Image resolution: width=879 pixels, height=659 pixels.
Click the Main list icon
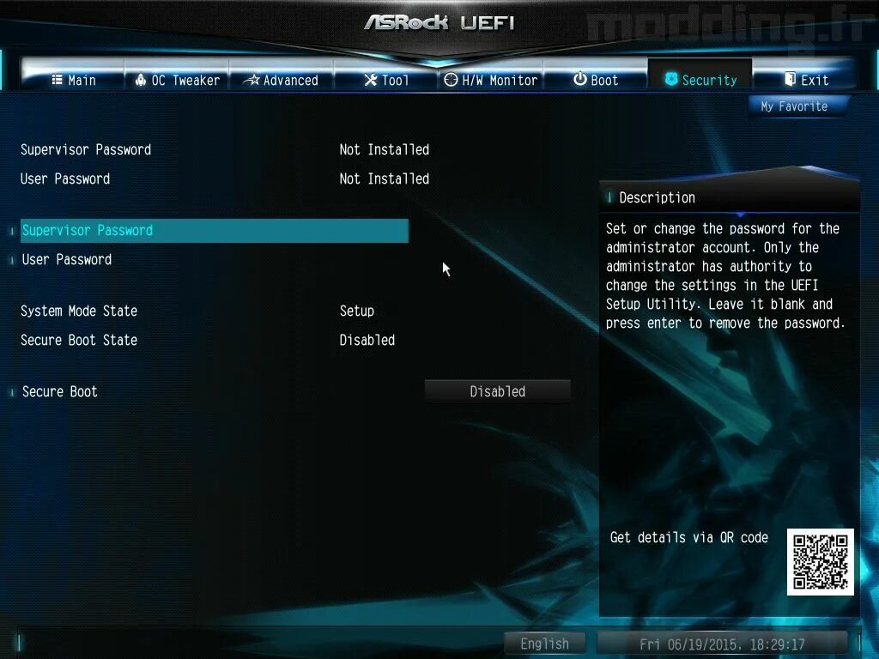(58, 80)
